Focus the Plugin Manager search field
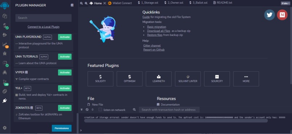 [x=43, y=18]
